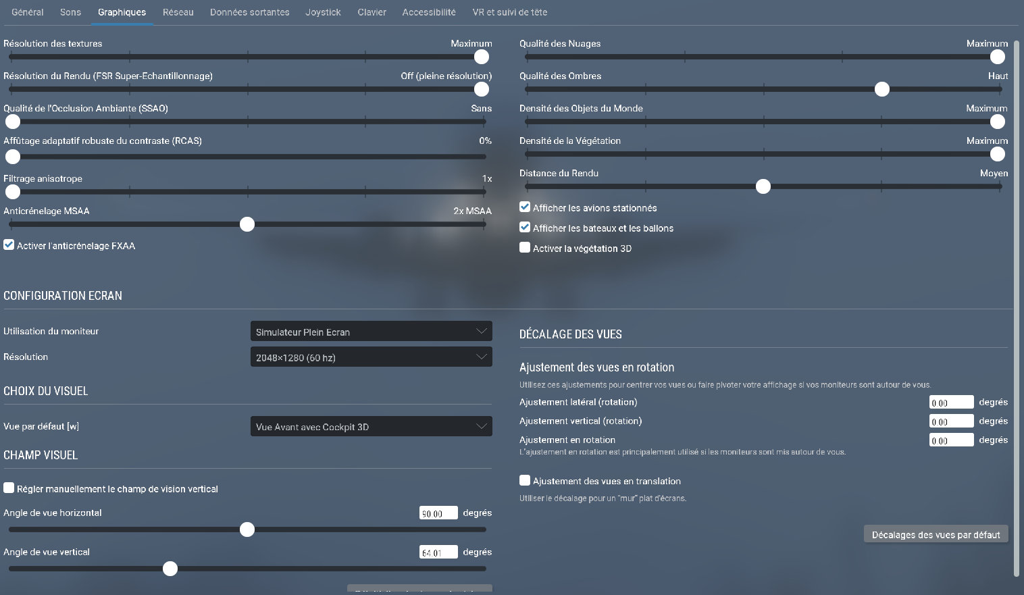Expand the Vue par défaut dropdown

click(371, 426)
